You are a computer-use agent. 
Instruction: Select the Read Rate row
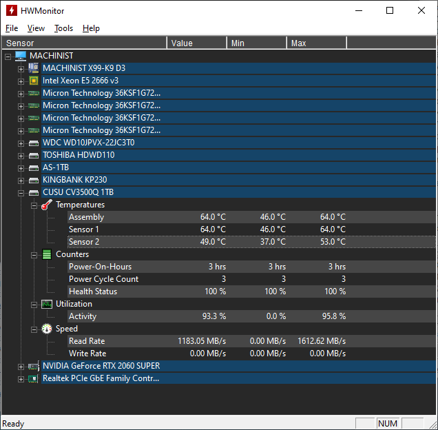251,341
